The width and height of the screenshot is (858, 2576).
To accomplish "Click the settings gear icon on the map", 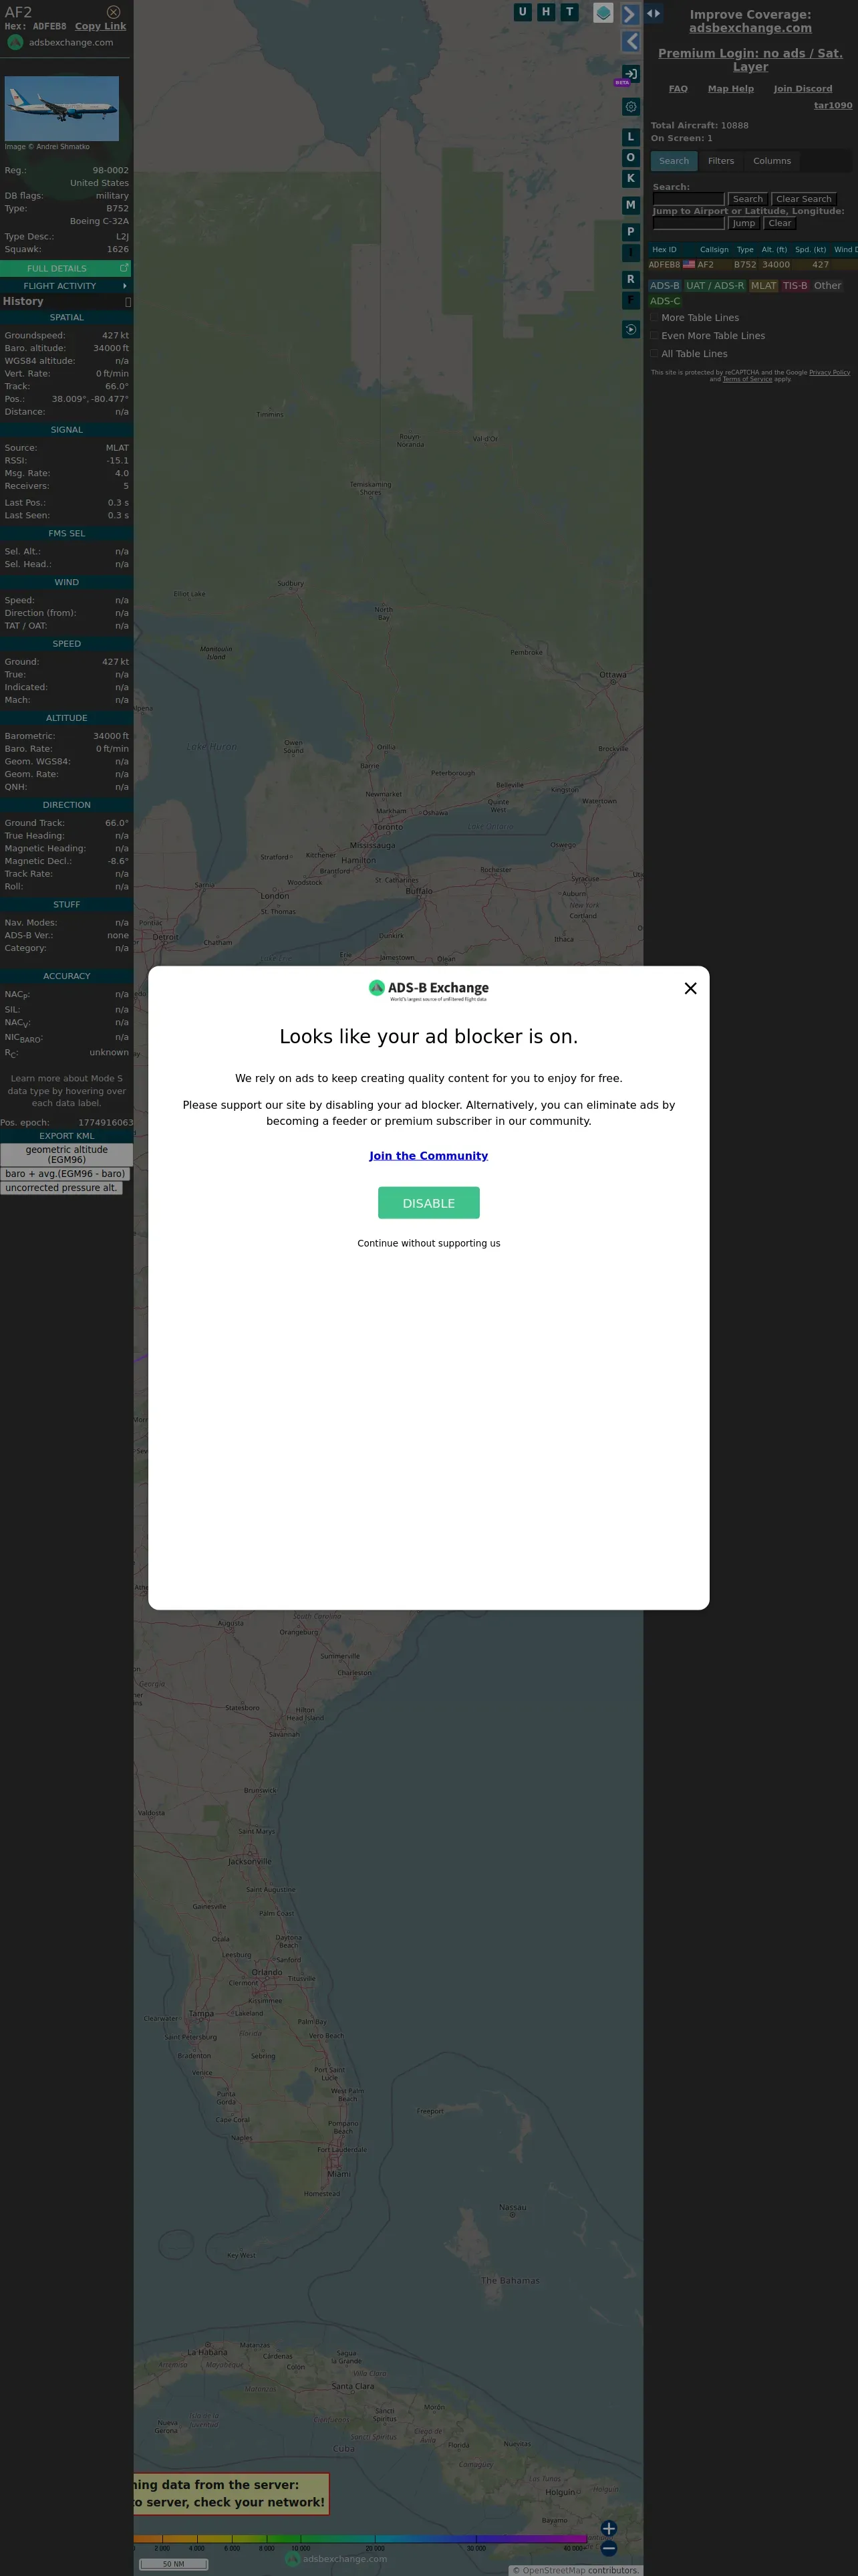I will click(x=630, y=107).
